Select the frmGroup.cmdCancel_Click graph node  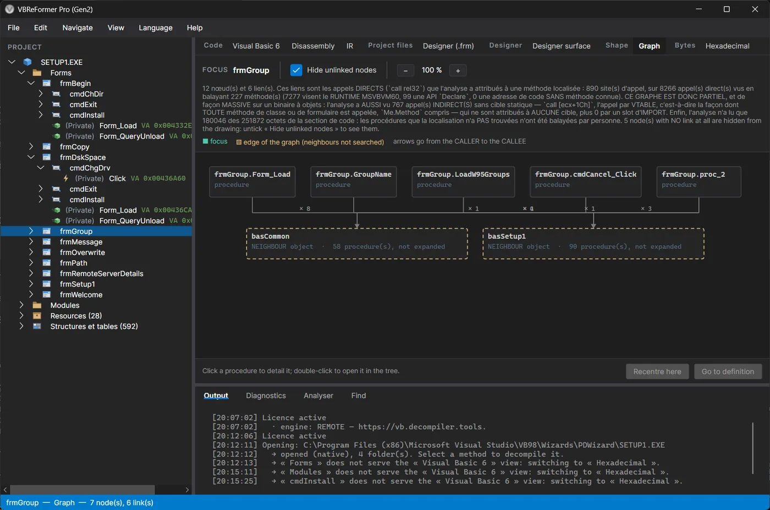click(x=585, y=181)
